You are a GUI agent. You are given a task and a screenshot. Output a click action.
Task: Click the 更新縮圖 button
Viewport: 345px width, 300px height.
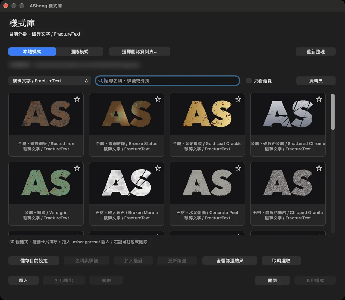click(177, 261)
